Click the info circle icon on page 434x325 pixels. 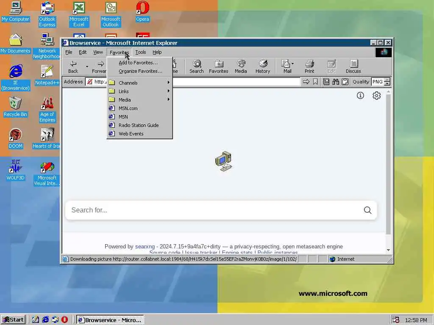[x=360, y=96]
